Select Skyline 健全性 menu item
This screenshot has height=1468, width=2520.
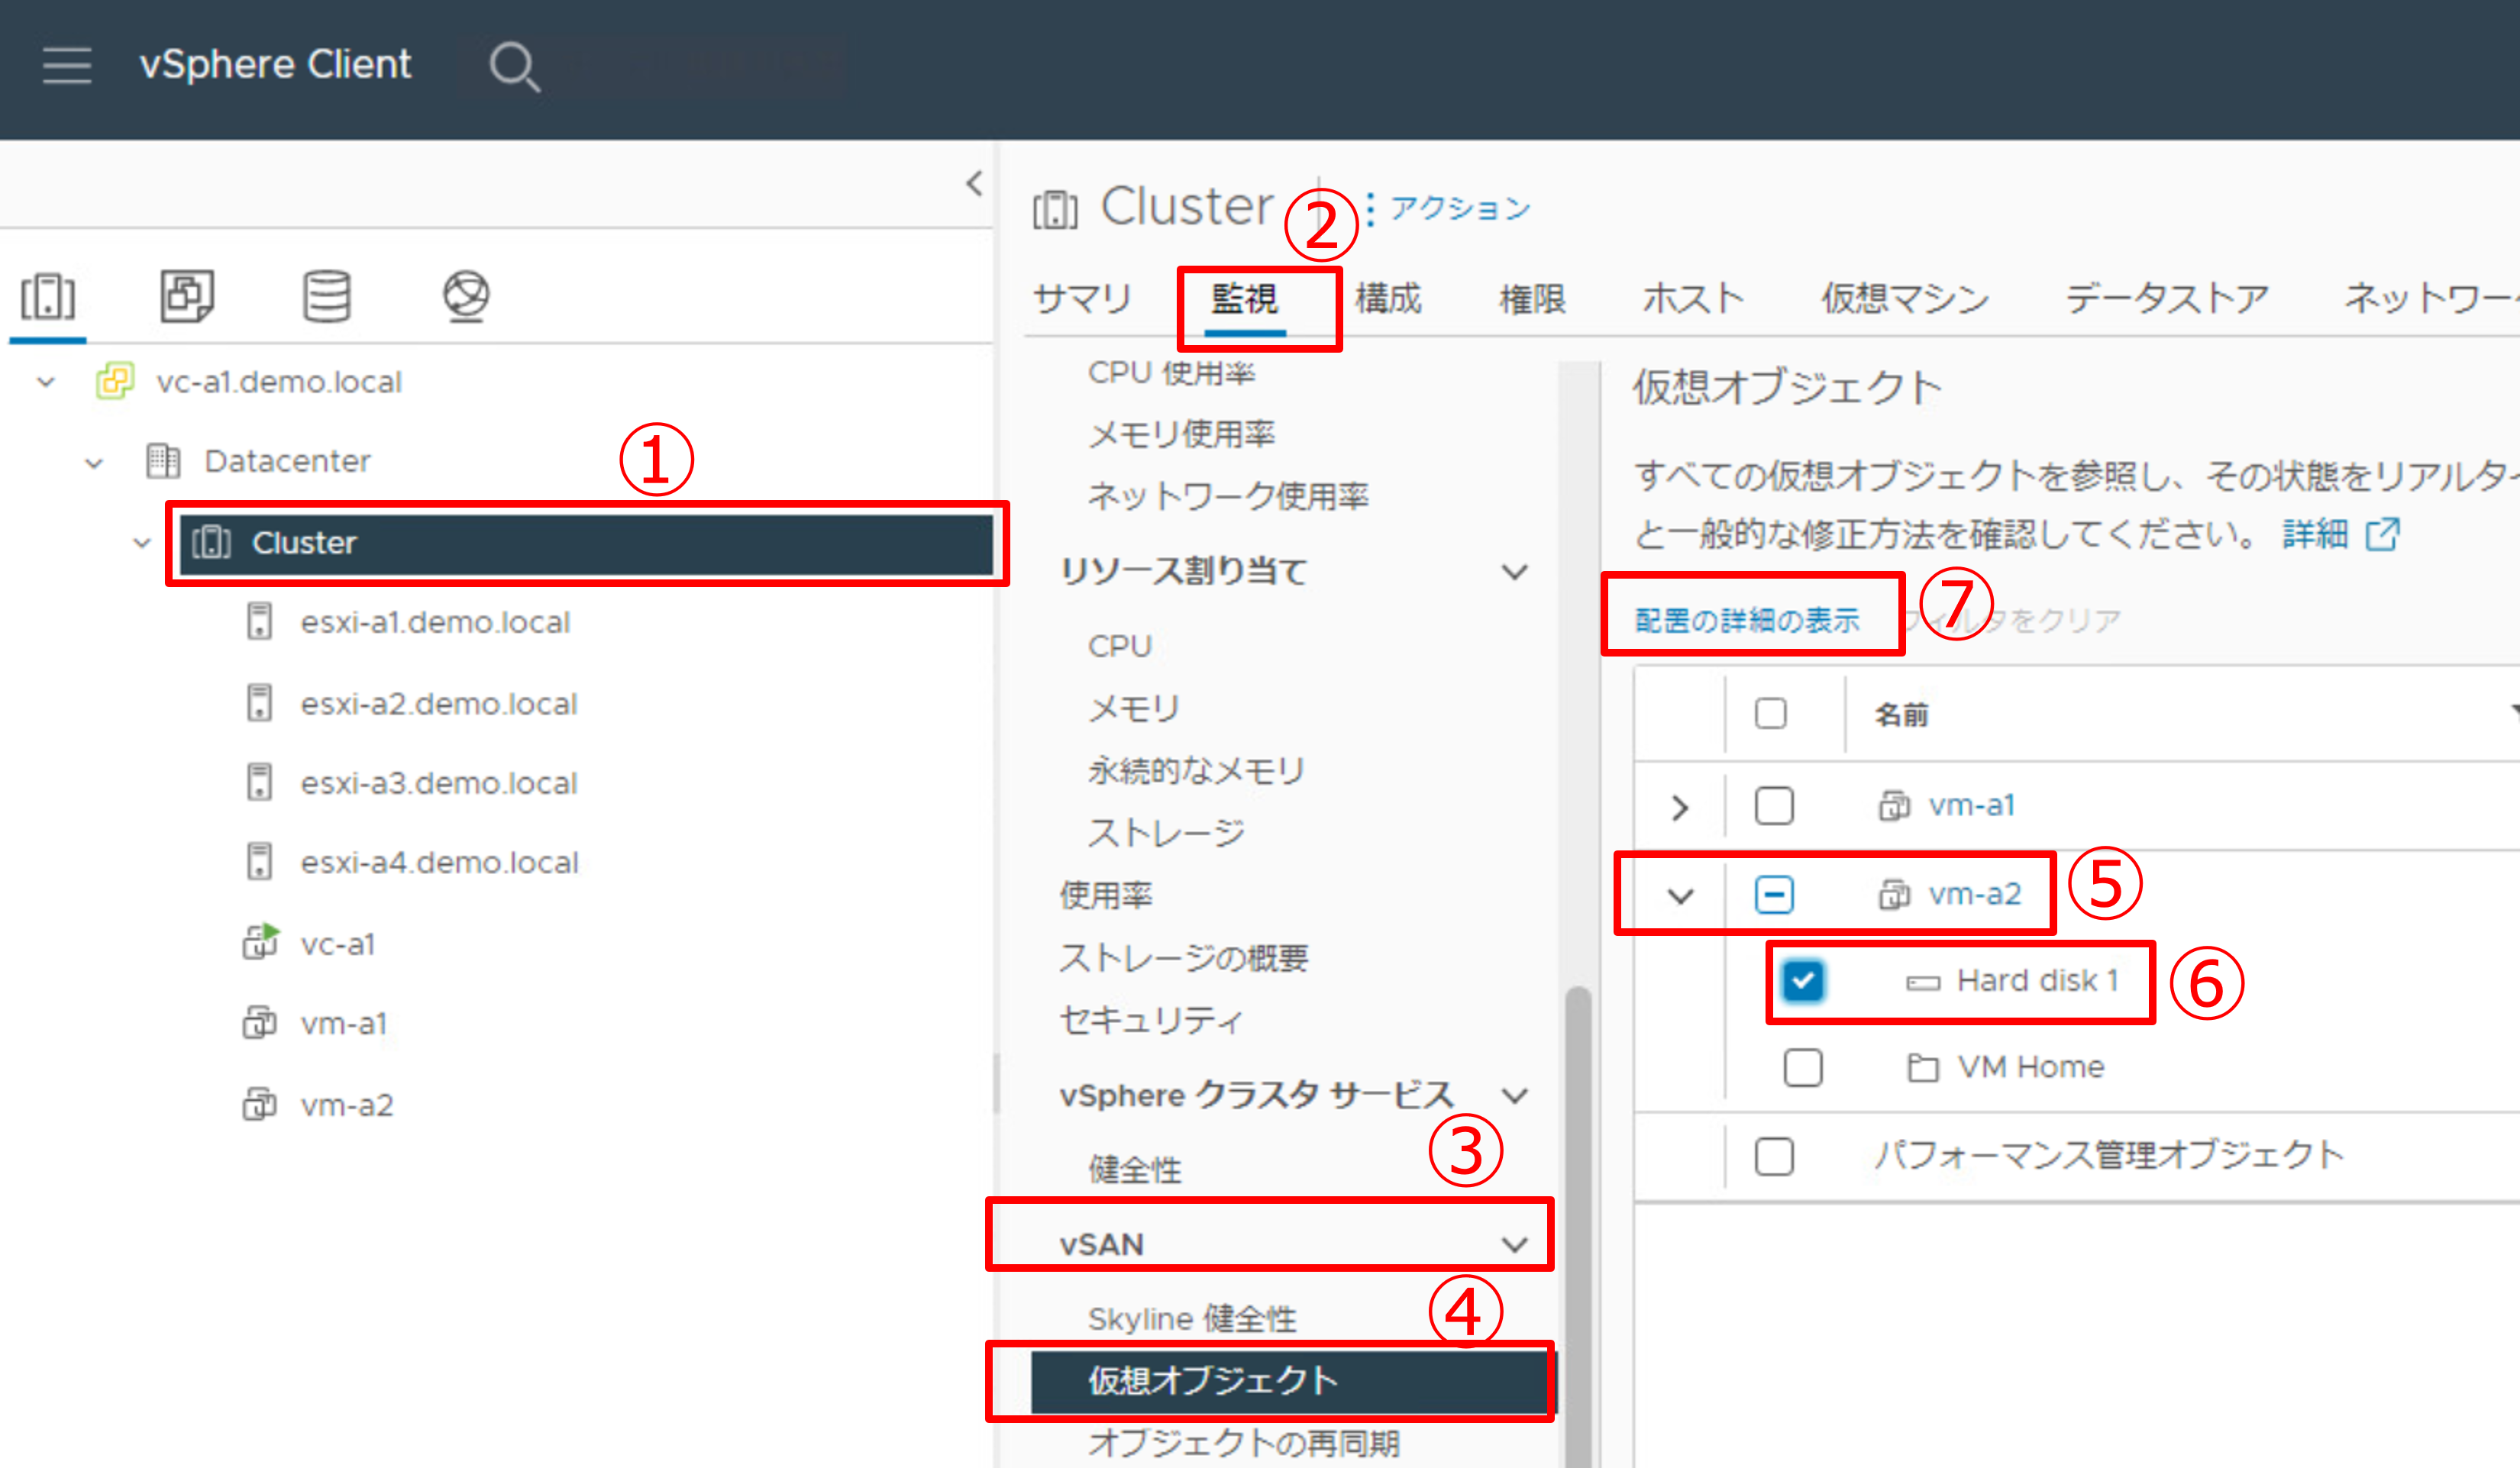click(x=1192, y=1319)
